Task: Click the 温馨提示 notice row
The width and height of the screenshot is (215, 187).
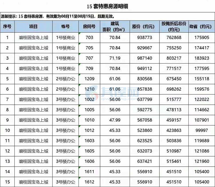Action: point(61,16)
